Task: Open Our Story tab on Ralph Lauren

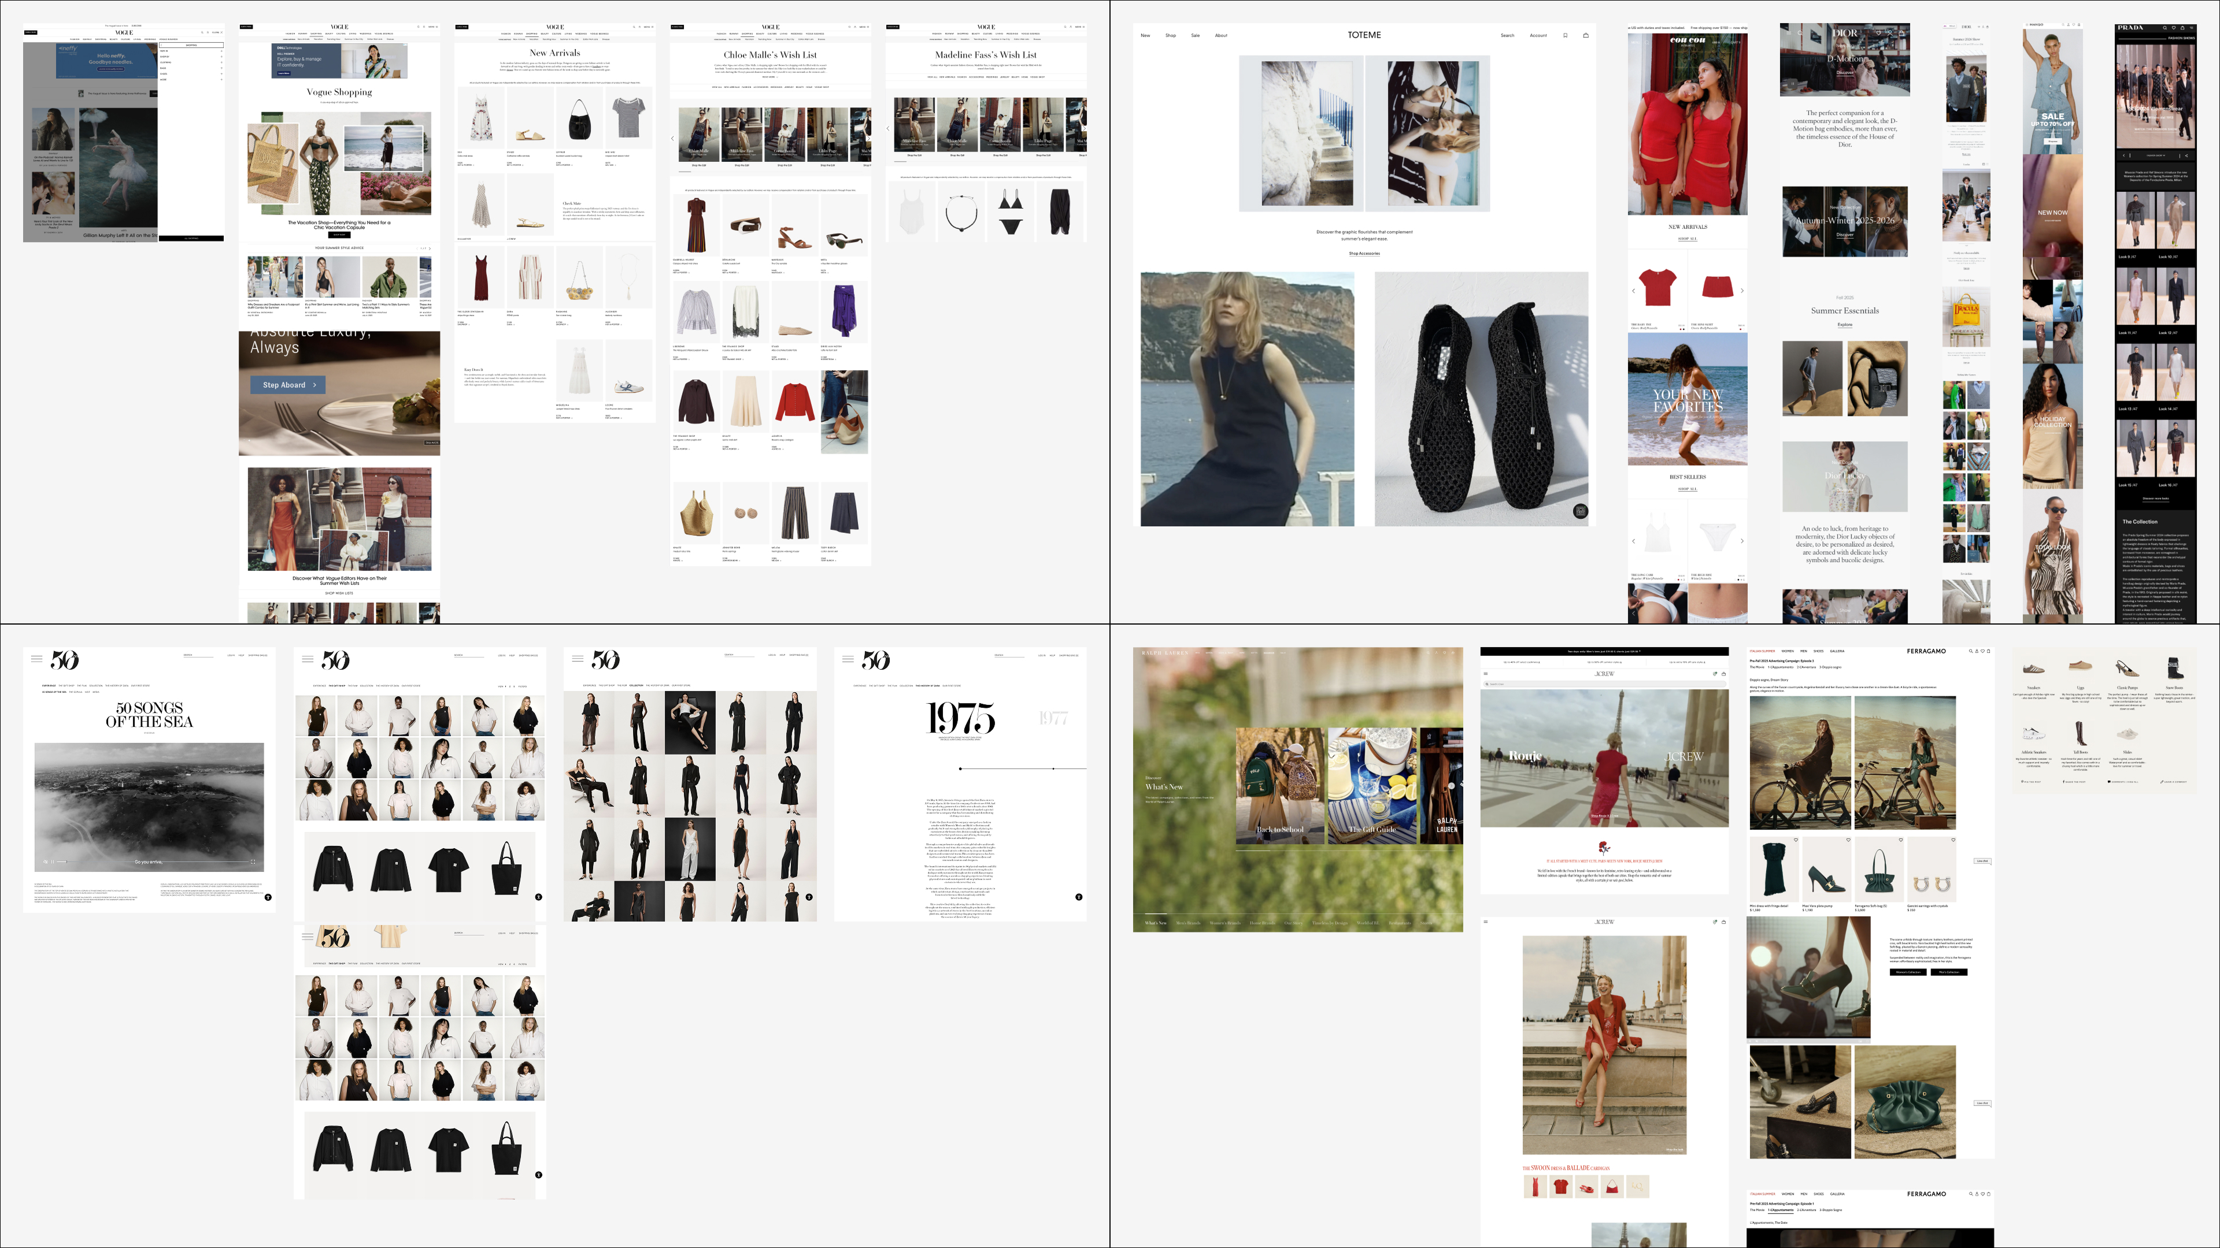Action: click(x=1293, y=923)
